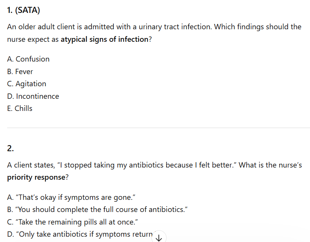Viewport: 310px width, 242px height.
Task: Select answer "B. Fever"
Action: tap(20, 71)
